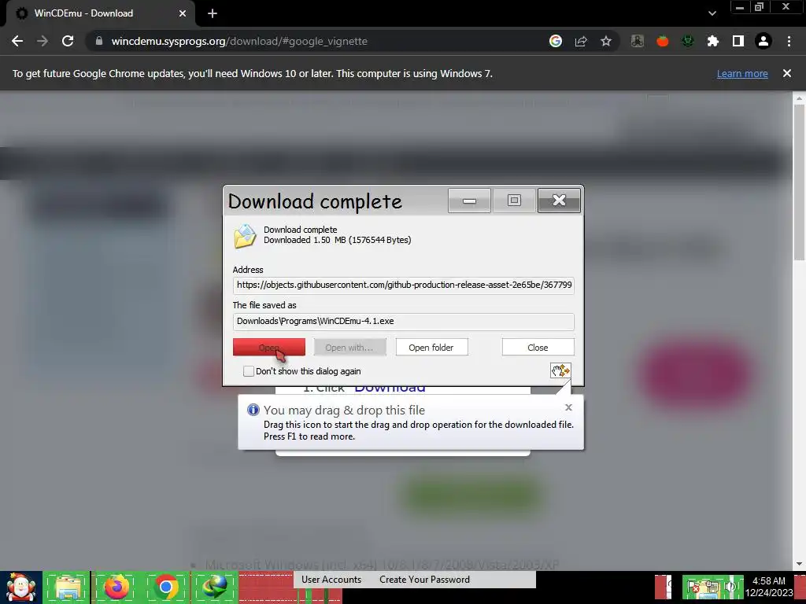Open the Chrome three-dot menu
This screenshot has height=604, width=806.
coord(789,41)
